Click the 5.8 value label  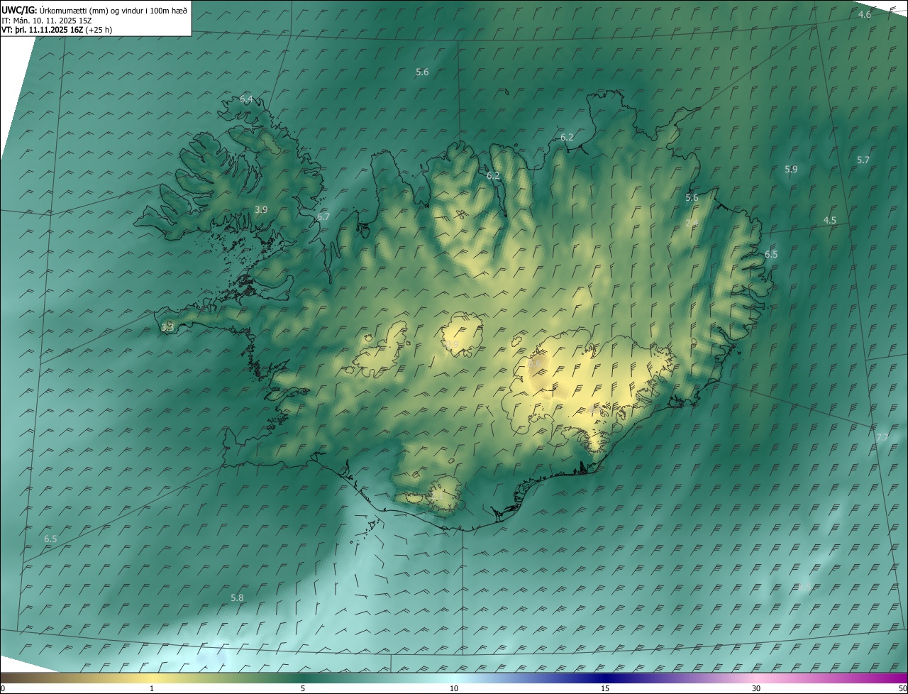237,597
